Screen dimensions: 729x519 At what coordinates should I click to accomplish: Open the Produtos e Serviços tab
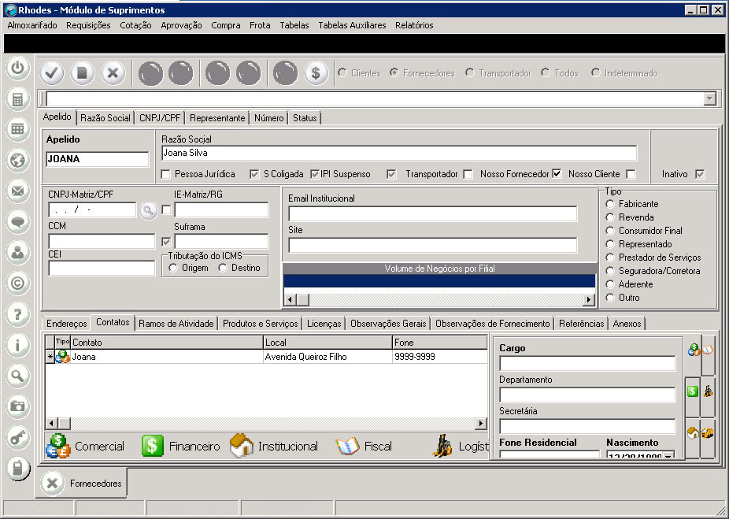261,323
